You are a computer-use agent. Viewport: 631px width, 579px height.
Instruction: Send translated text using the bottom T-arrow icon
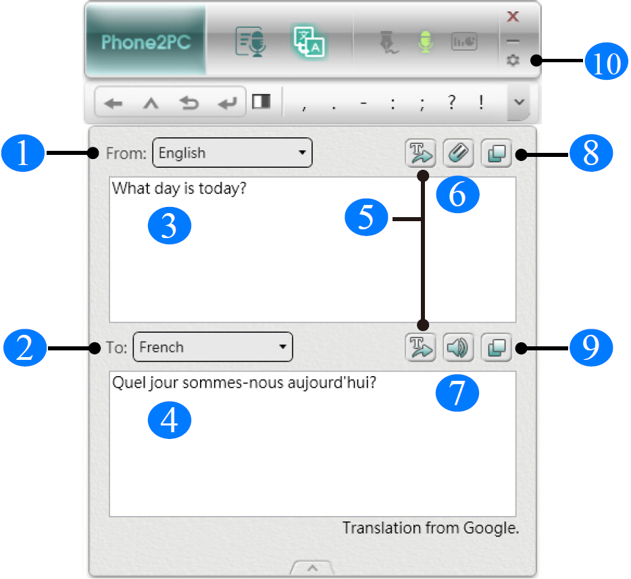click(x=421, y=348)
